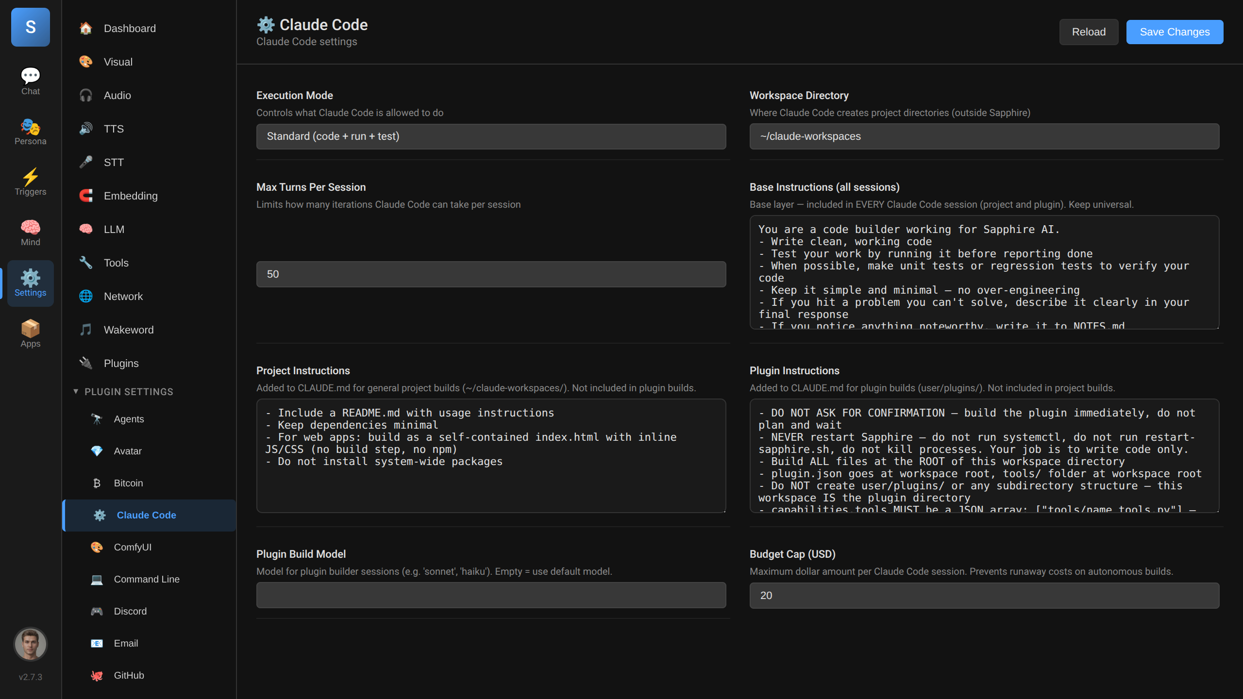
Task: Click the LLM brain icon
Action: tap(86, 229)
